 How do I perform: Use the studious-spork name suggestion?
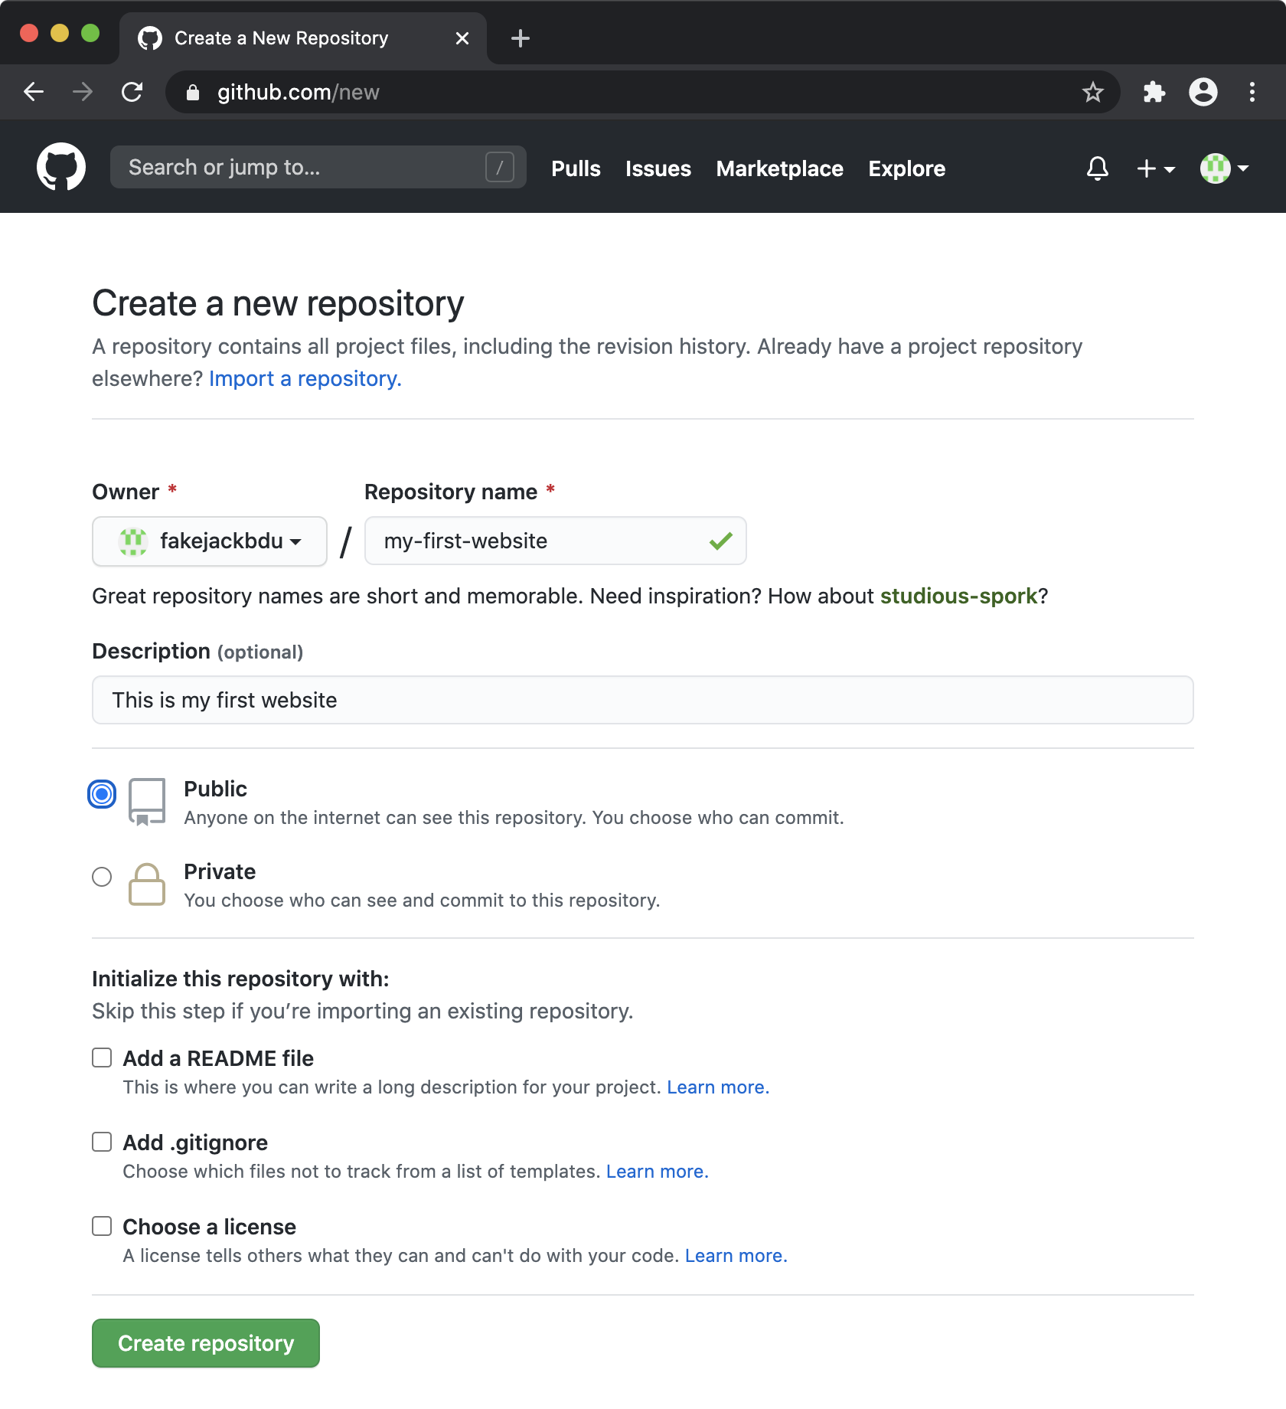[x=958, y=596]
